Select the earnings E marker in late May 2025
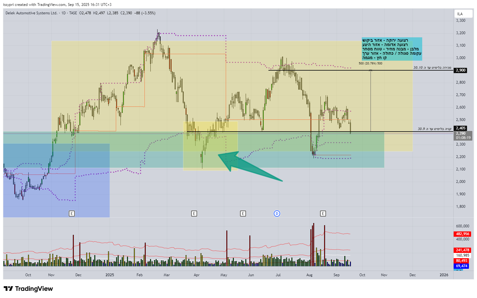This screenshot has width=477, height=298. coord(243,213)
